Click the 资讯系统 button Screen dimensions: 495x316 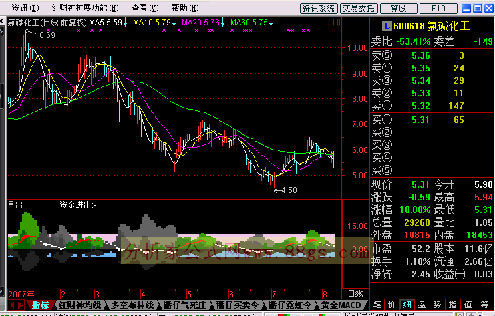click(x=319, y=9)
